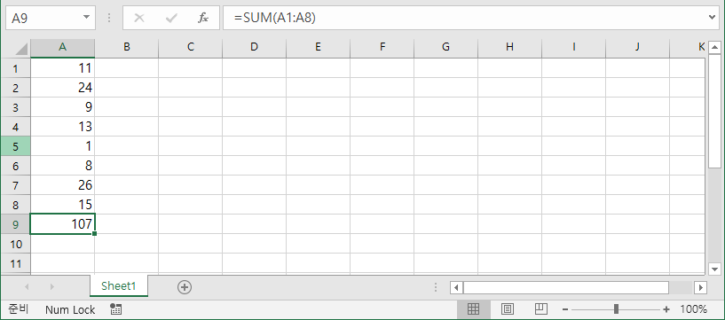Select row 5 header
The height and width of the screenshot is (320, 725).
click(x=16, y=146)
